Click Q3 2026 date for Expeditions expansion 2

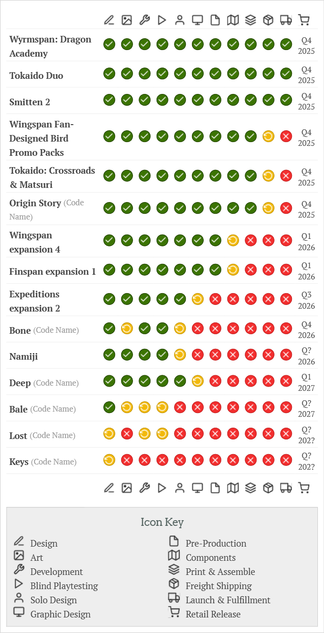click(x=307, y=300)
